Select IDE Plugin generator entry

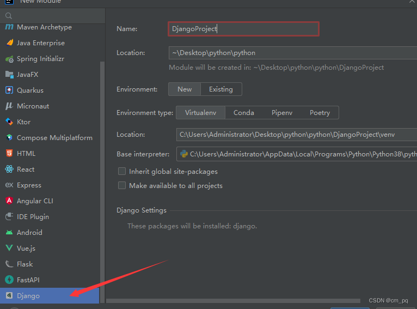click(50, 216)
